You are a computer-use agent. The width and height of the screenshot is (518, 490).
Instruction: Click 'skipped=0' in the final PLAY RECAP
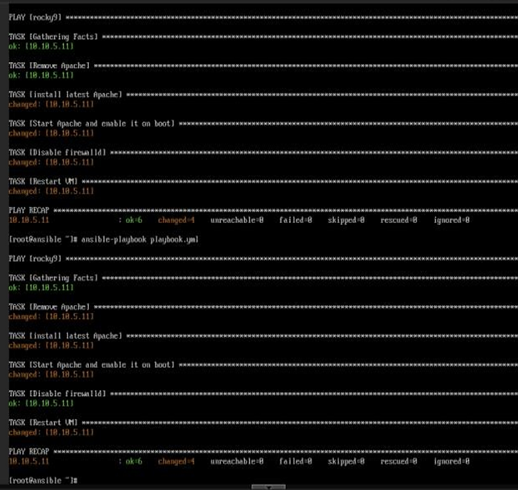pos(346,461)
